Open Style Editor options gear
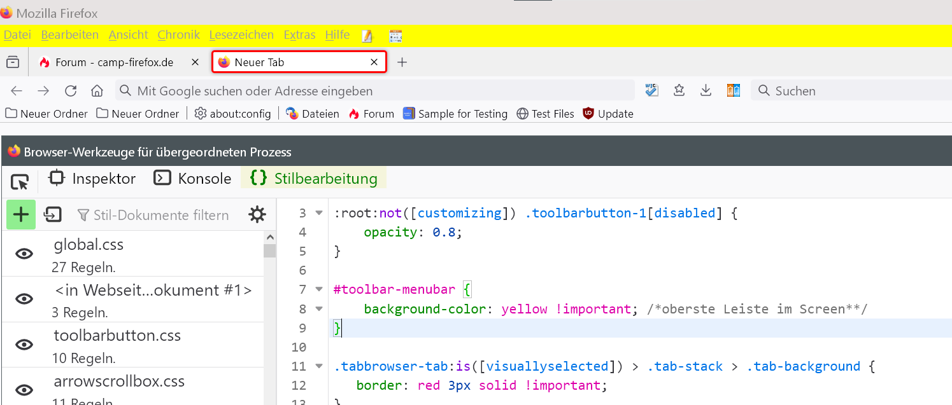This screenshot has width=952, height=405. click(257, 215)
